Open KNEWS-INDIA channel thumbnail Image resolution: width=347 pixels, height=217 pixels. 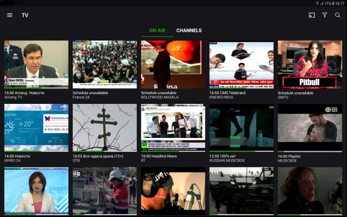point(241,65)
